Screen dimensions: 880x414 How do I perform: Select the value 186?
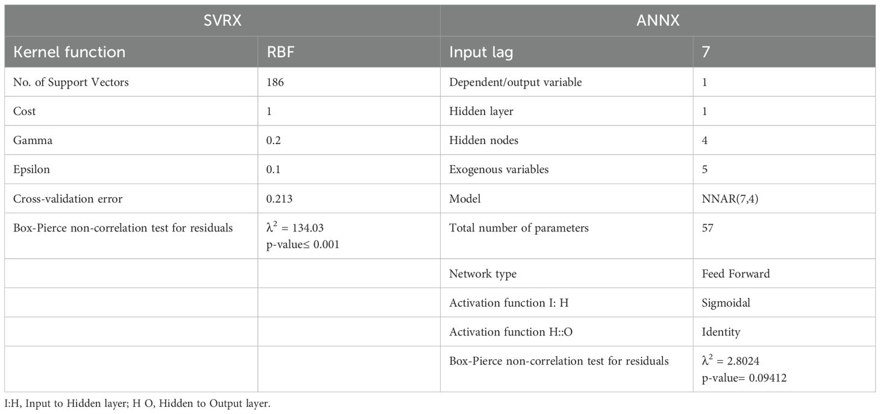click(x=275, y=83)
